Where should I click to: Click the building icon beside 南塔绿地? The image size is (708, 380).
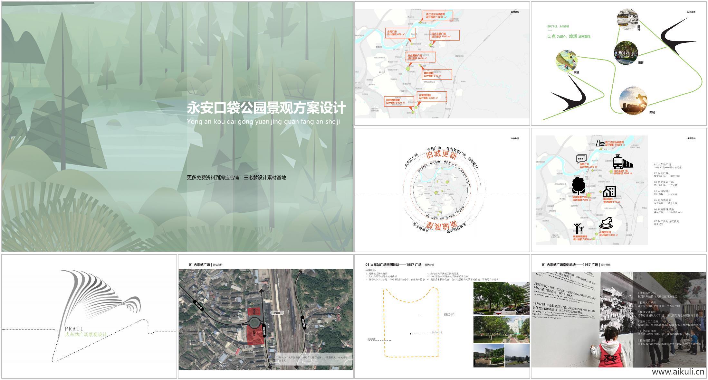[609, 191]
